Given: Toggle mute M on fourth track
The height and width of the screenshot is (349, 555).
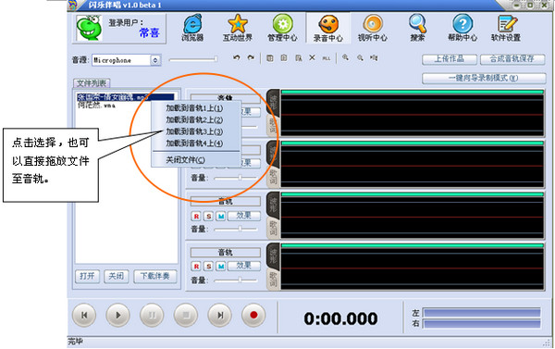Looking at the screenshot, I should [221, 266].
